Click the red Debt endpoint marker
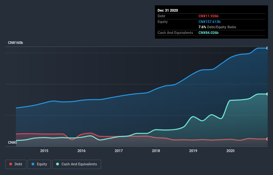The width and height of the screenshot is (273, 175). (267, 139)
